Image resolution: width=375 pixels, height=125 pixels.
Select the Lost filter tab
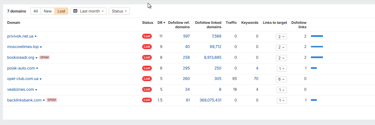tap(61, 11)
